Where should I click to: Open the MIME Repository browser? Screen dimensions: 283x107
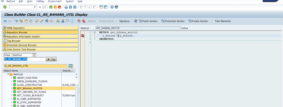41,28
